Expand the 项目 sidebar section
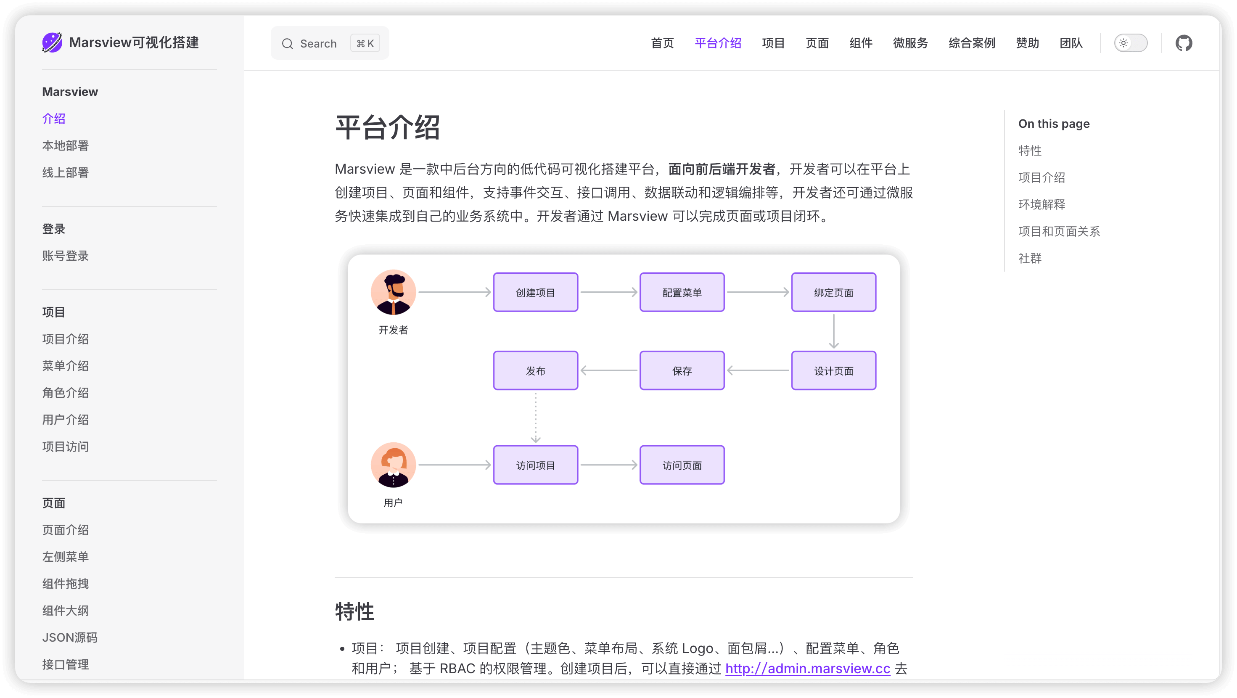The image size is (1237, 698). 53,312
